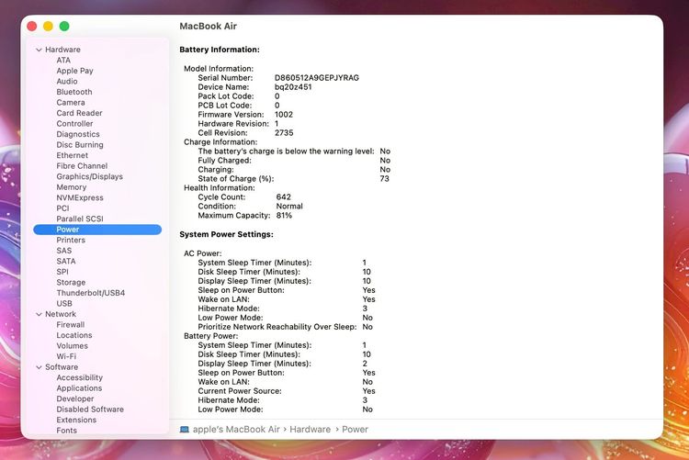
Task: Click the Condition value Normal
Action: point(289,206)
